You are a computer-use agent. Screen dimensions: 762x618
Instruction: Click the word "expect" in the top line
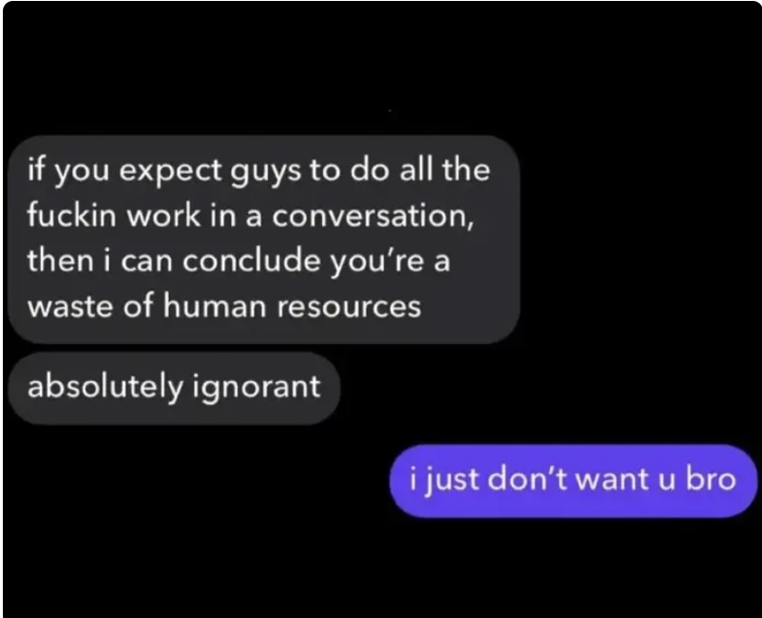(171, 172)
